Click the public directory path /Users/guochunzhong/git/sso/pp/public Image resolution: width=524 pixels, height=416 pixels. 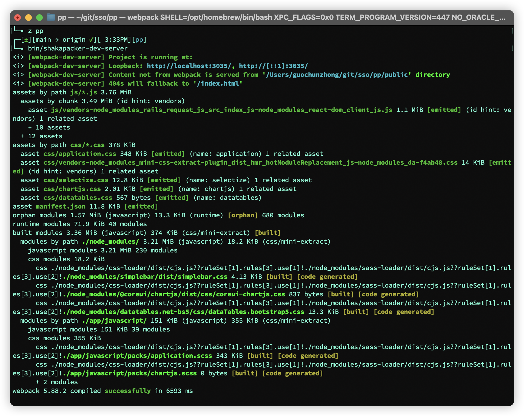coord(337,75)
